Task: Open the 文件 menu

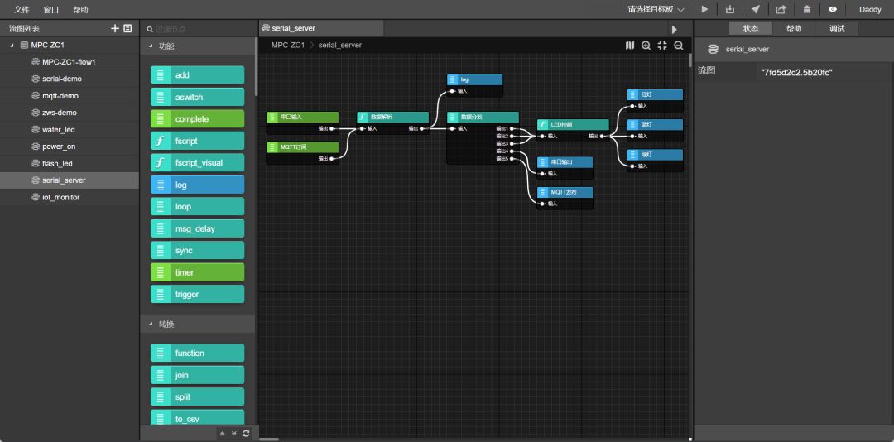Action: click(22, 10)
